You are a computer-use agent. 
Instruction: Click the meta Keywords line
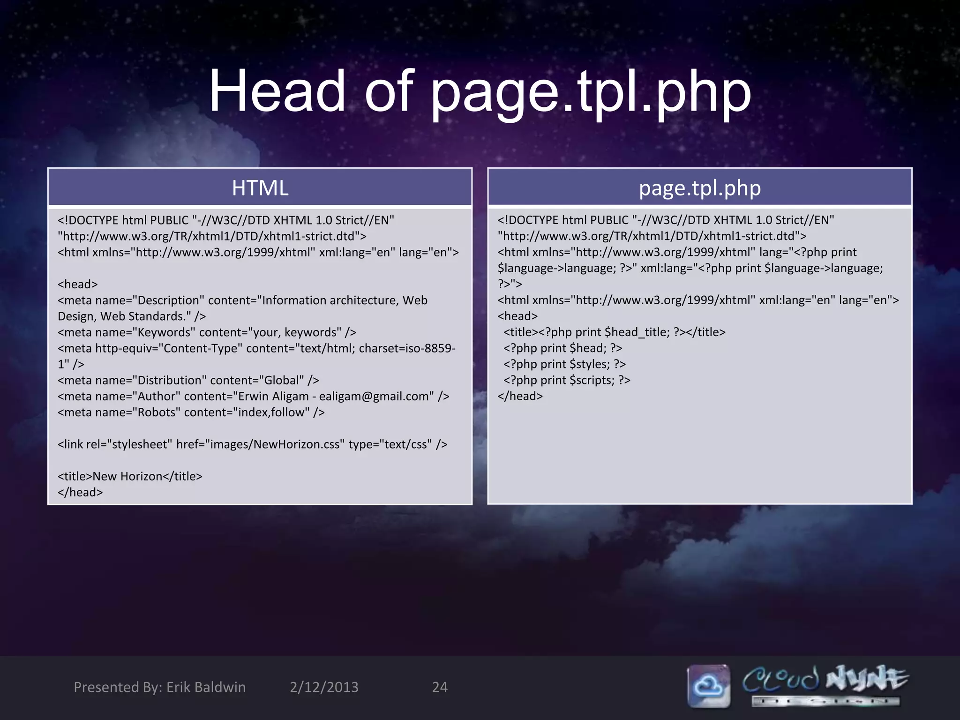(x=207, y=332)
